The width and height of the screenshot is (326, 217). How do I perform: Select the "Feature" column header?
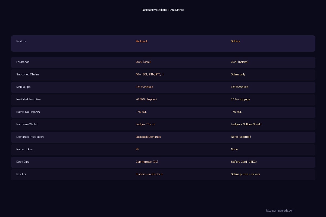coord(21,41)
